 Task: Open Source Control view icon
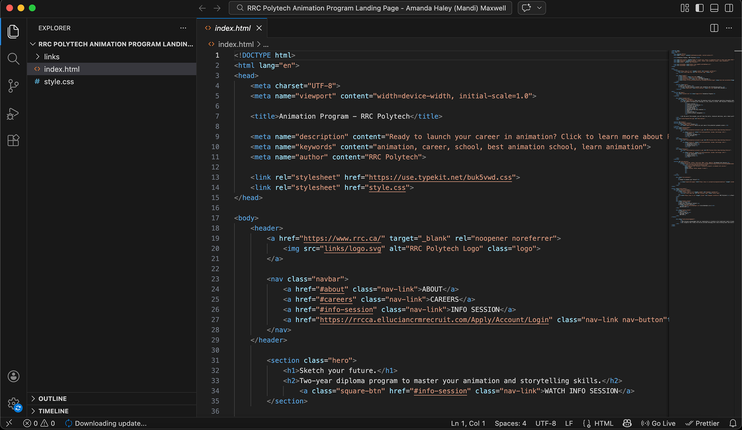click(x=13, y=86)
